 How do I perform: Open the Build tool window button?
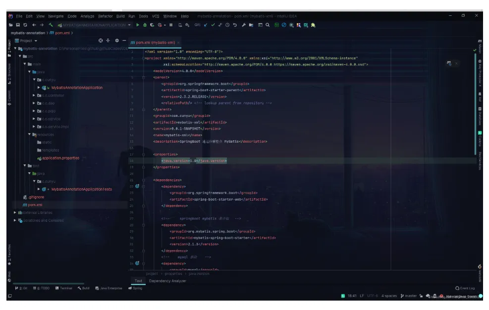84,289
